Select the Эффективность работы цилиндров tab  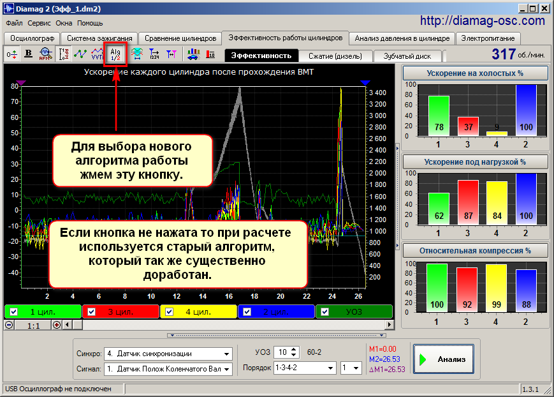[x=286, y=38]
